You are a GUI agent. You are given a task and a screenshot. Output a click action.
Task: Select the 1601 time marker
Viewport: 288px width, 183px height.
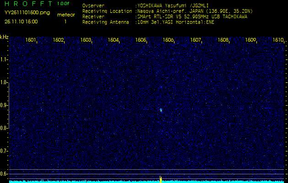[31, 40]
